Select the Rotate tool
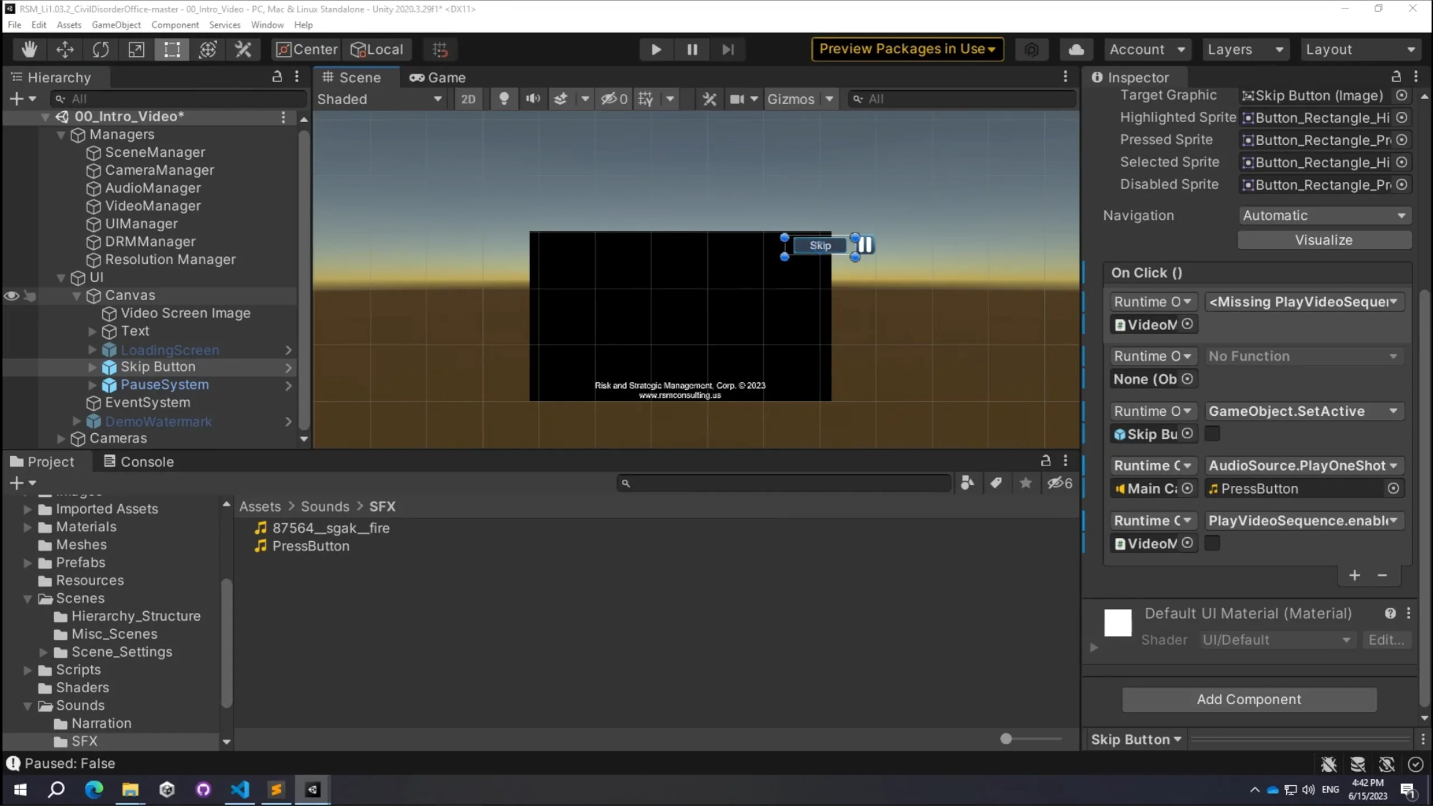The image size is (1433, 806). [x=100, y=49]
